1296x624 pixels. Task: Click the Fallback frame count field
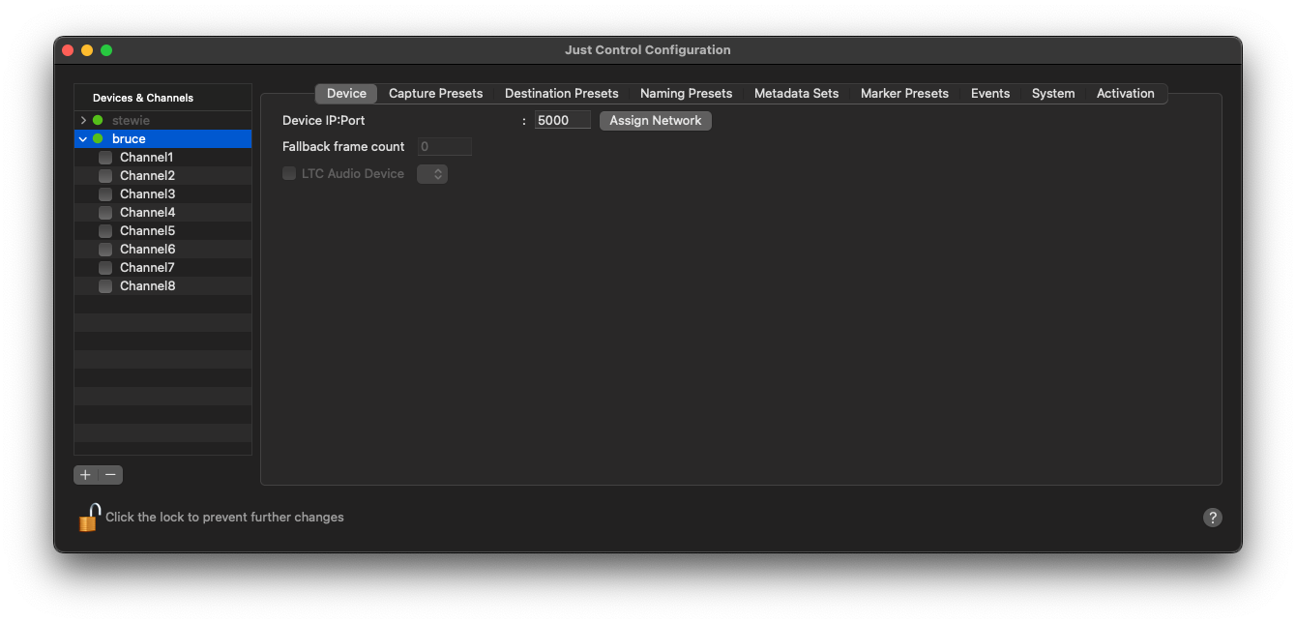445,147
